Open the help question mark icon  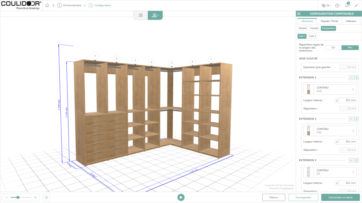click(x=337, y=5)
